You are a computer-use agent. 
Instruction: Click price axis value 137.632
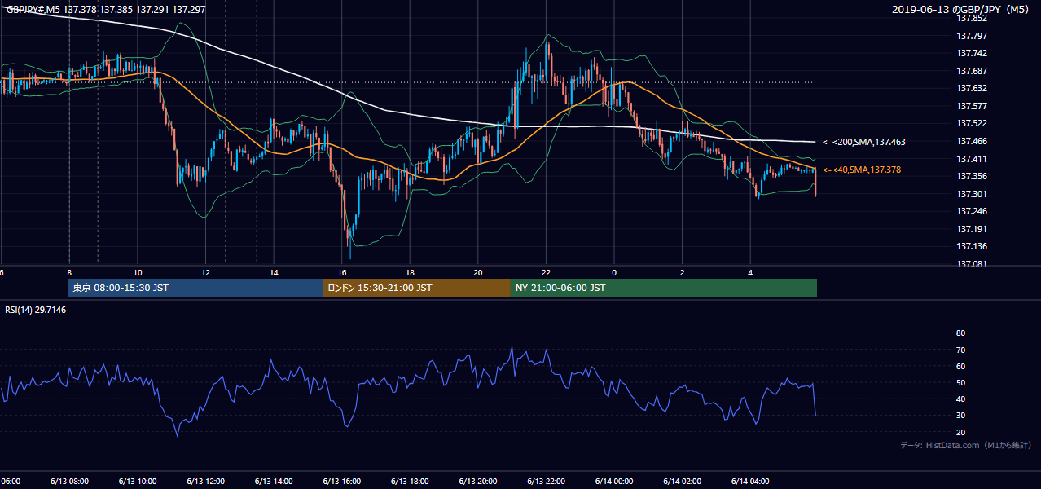[x=971, y=88]
